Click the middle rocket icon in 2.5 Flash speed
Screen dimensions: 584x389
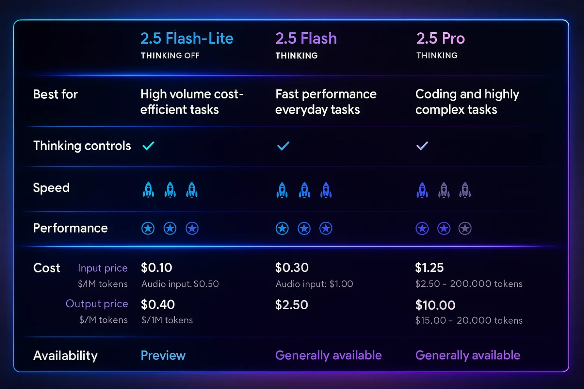click(304, 190)
